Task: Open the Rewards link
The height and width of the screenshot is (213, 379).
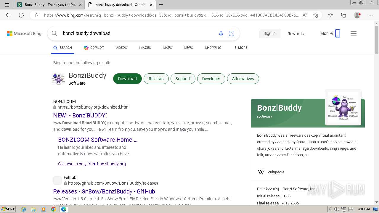Action: pyautogui.click(x=296, y=34)
